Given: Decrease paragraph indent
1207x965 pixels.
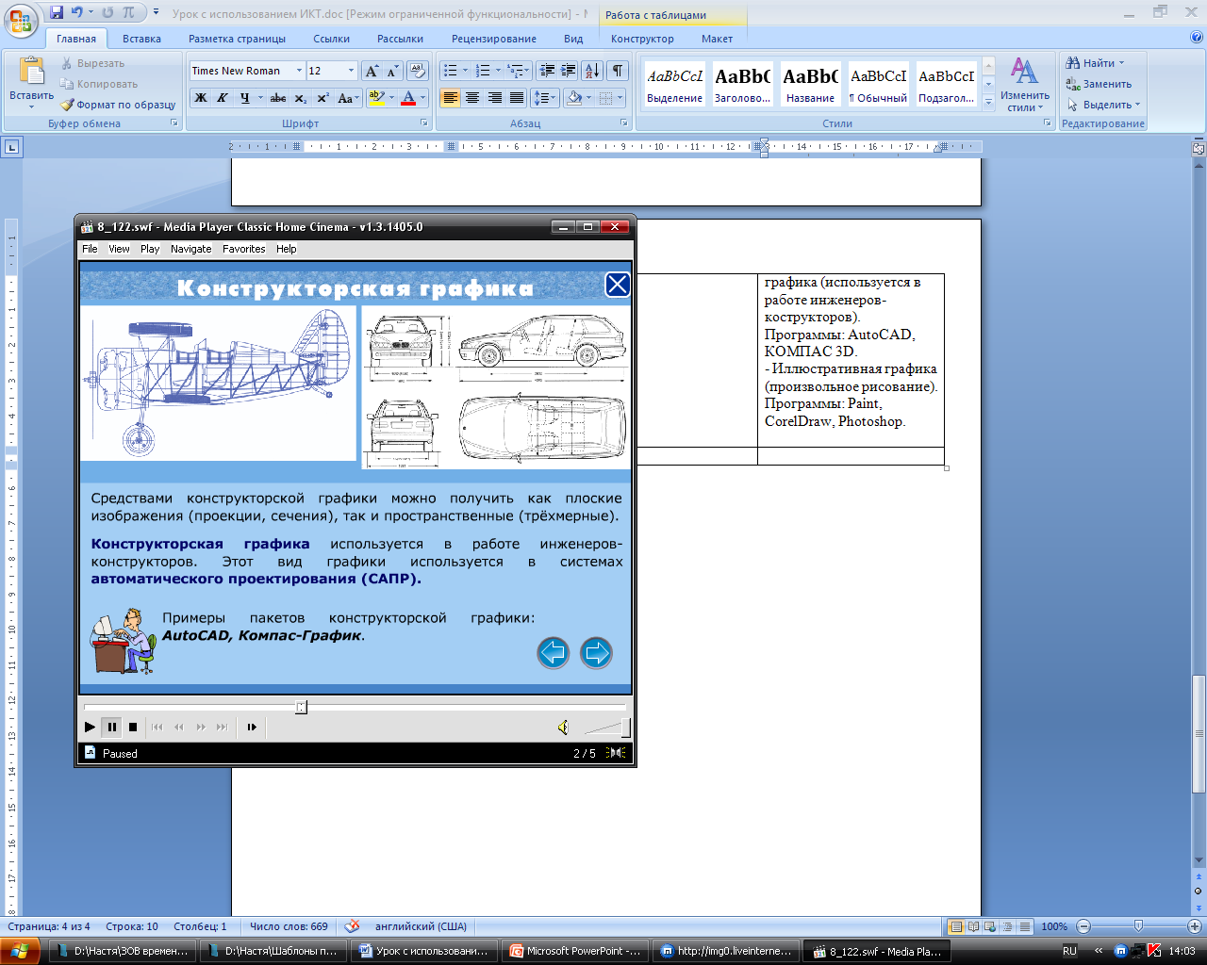Looking at the screenshot, I should [x=547, y=71].
